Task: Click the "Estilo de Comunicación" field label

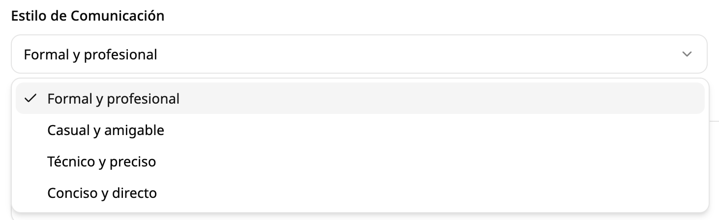Action: point(88,16)
